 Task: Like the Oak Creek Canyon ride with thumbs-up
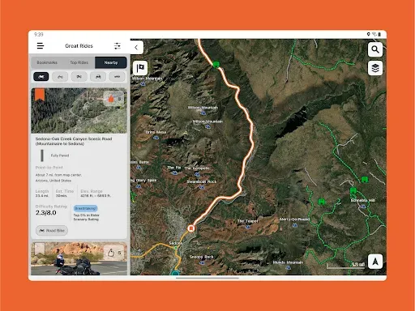[113, 99]
